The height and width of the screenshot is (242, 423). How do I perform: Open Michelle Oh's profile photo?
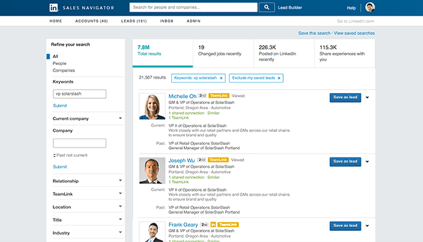click(x=152, y=106)
